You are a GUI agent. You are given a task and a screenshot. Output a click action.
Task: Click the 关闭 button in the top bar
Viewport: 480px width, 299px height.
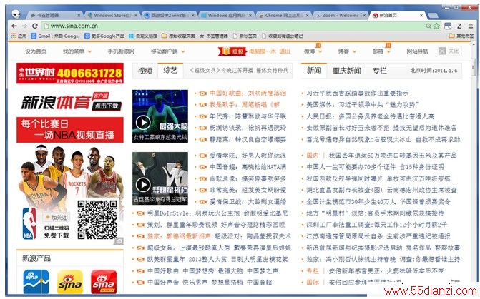coord(450,51)
